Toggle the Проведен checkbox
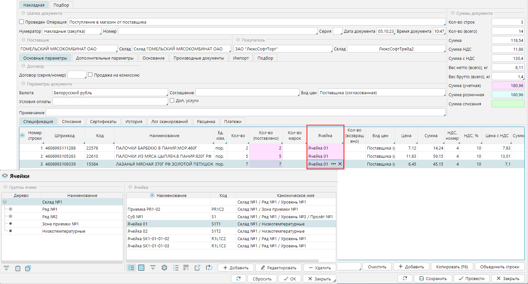 pos(22,22)
